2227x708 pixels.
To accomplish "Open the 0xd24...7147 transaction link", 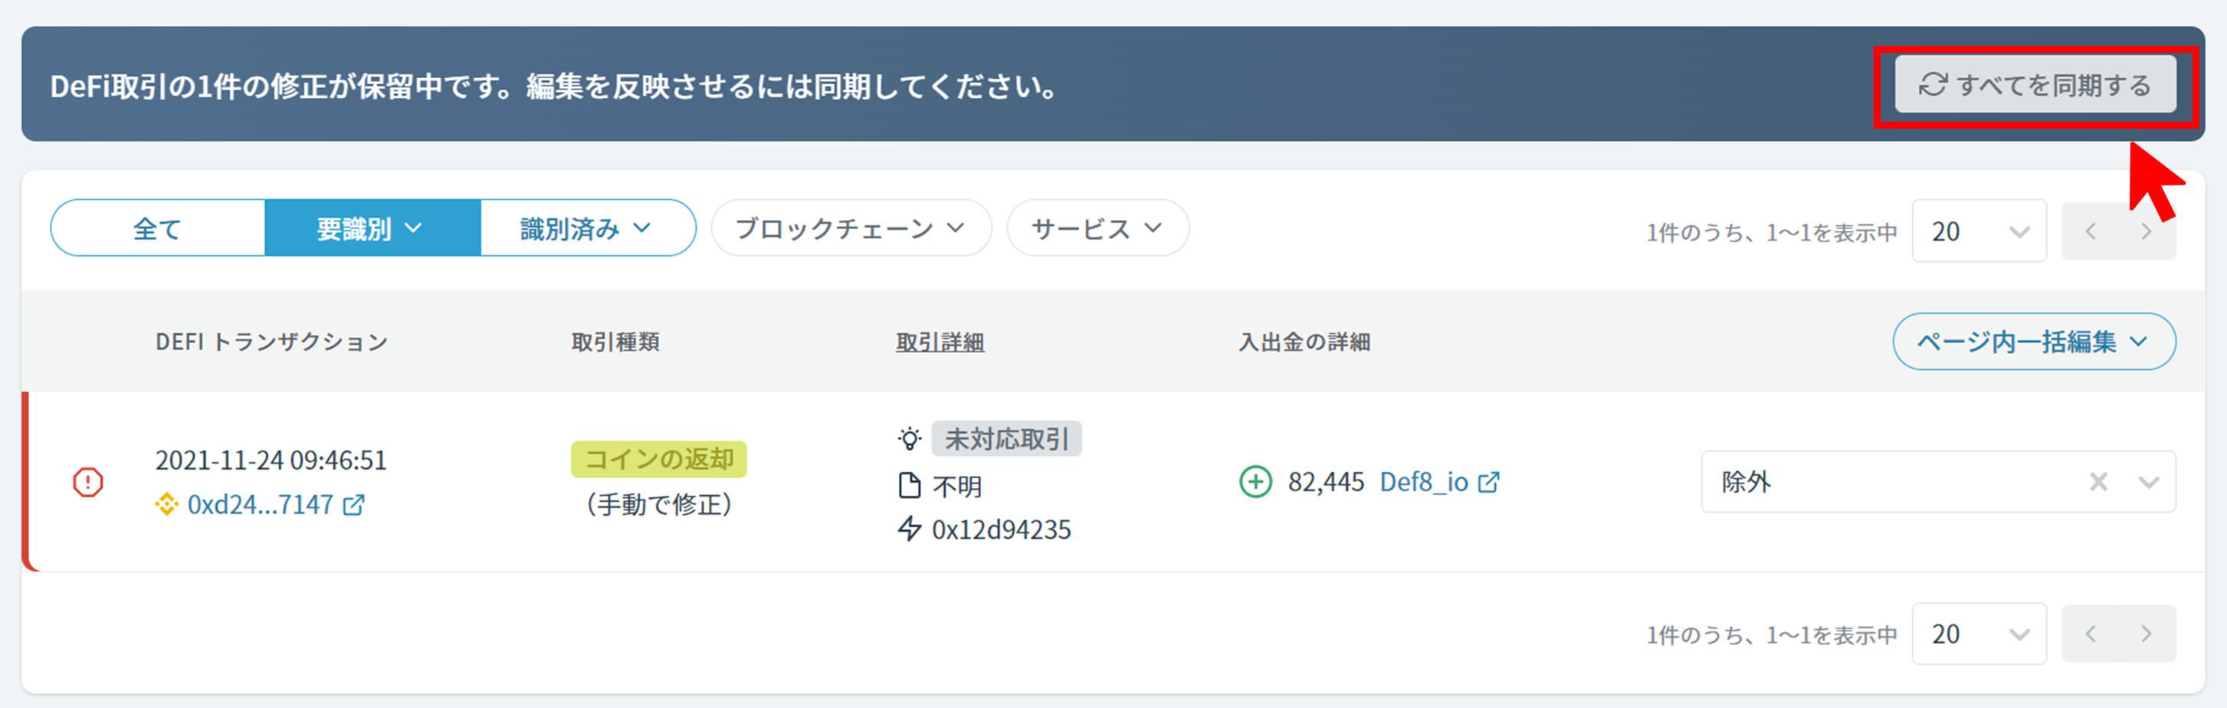I will (259, 505).
